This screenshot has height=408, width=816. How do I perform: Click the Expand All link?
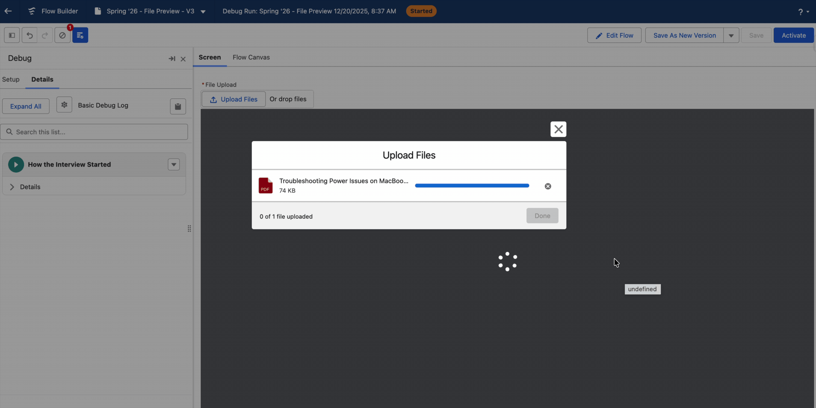pos(25,106)
